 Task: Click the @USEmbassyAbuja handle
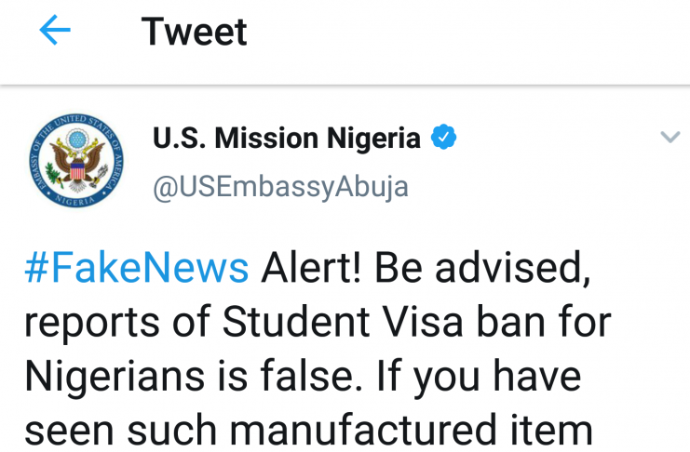click(280, 186)
